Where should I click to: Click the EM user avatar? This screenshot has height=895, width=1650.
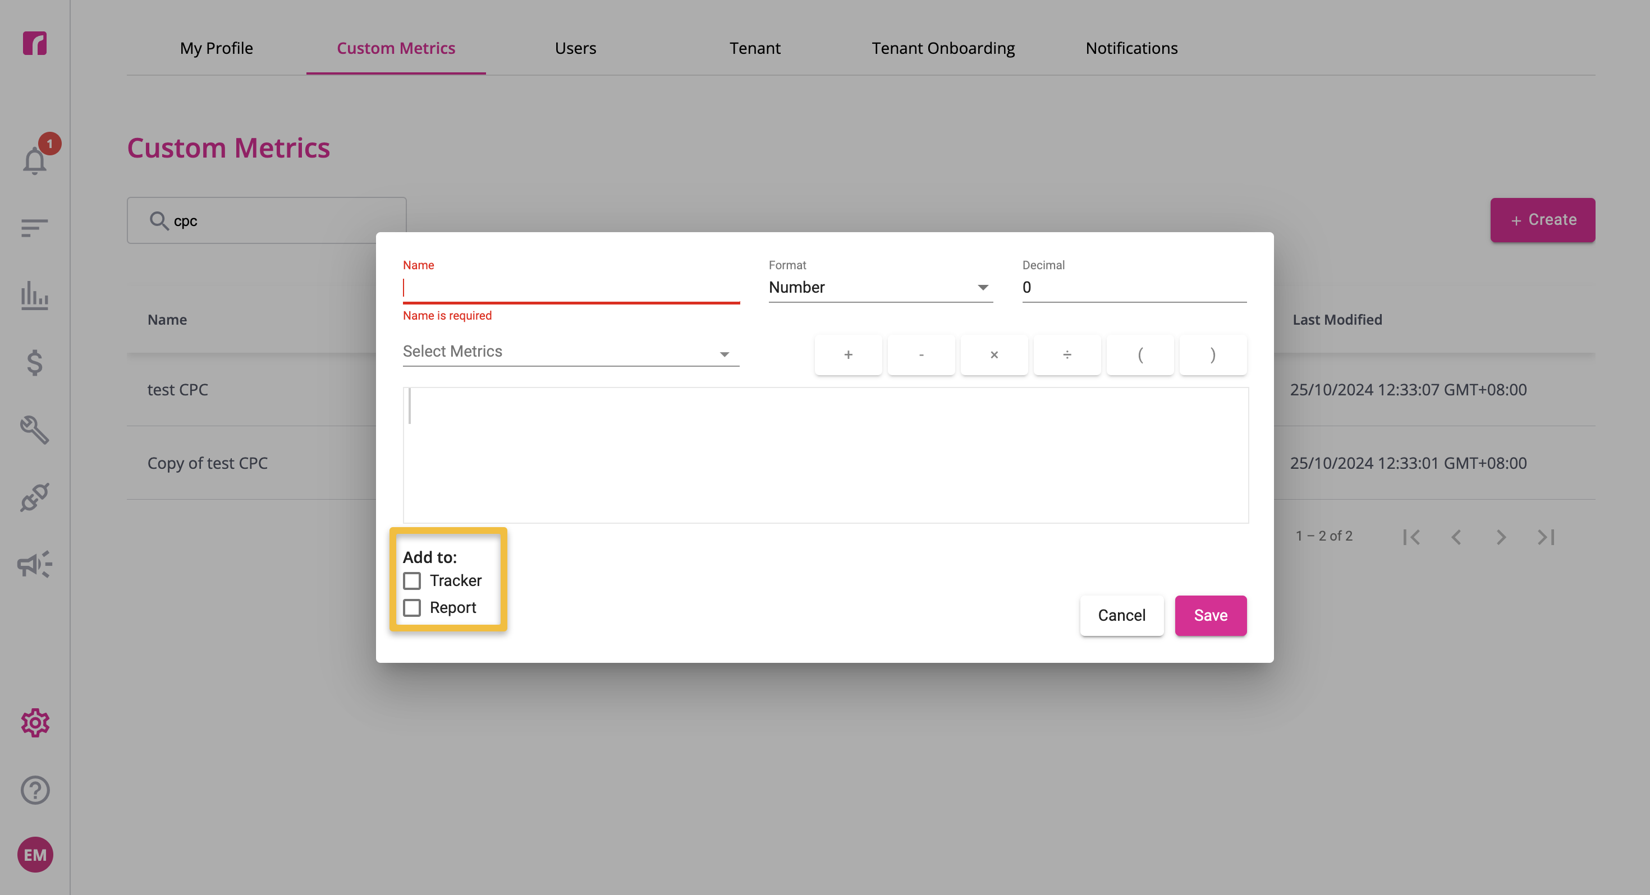(x=35, y=855)
